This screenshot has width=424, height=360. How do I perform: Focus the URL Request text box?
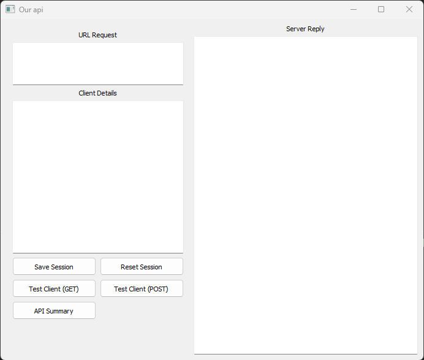pos(98,63)
